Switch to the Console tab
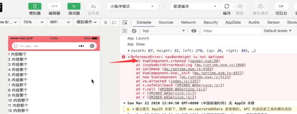Screen dimensions: 297x114 [x=144, y=22]
